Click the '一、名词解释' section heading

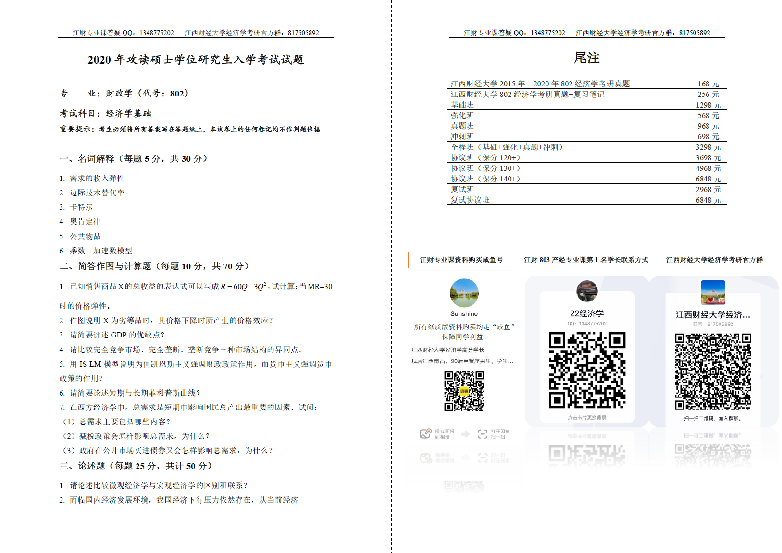134,158
